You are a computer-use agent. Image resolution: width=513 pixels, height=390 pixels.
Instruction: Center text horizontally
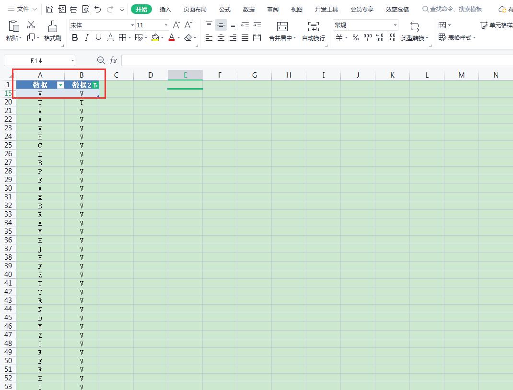221,37
